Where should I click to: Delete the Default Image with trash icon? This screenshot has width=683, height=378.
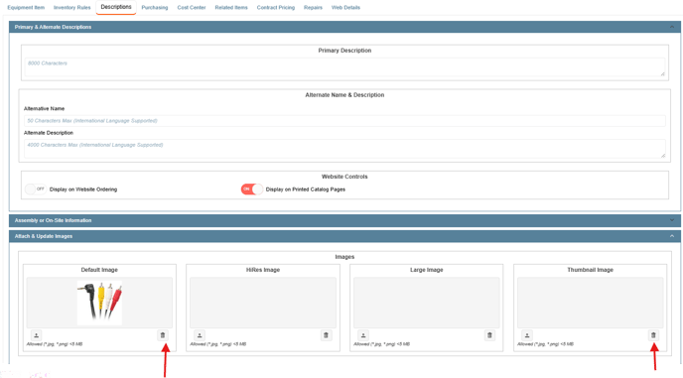coord(163,335)
